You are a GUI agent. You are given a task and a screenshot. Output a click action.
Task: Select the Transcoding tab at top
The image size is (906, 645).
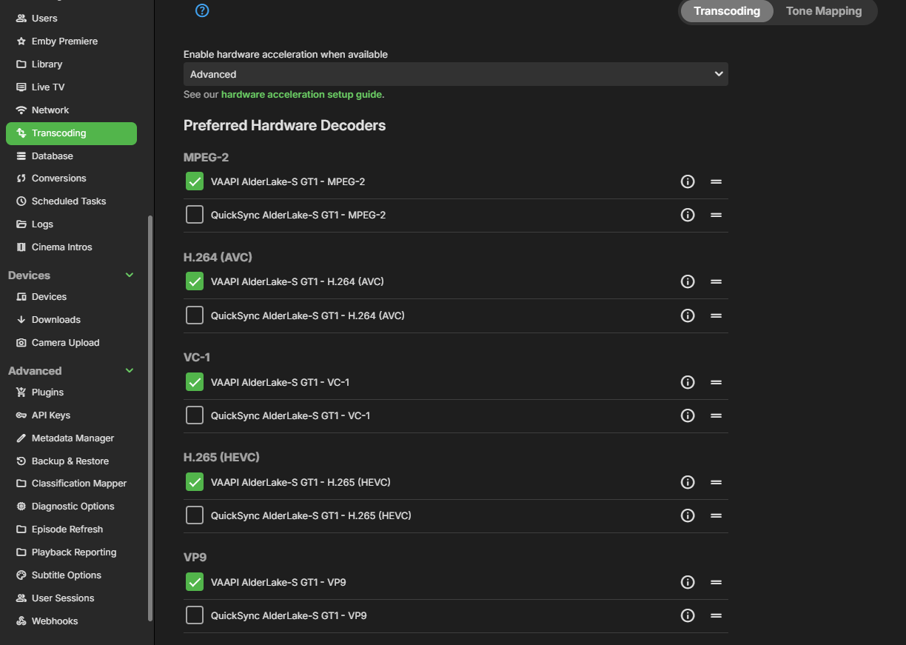tap(726, 11)
